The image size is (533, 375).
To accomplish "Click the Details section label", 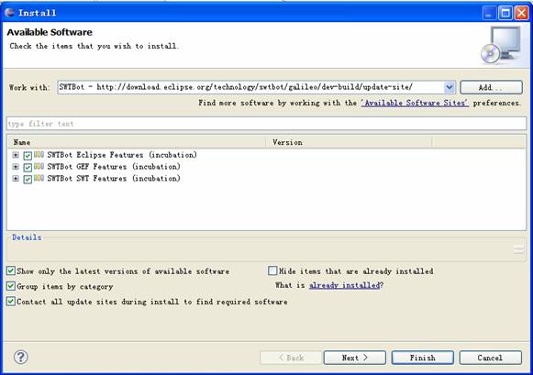I will [x=27, y=237].
